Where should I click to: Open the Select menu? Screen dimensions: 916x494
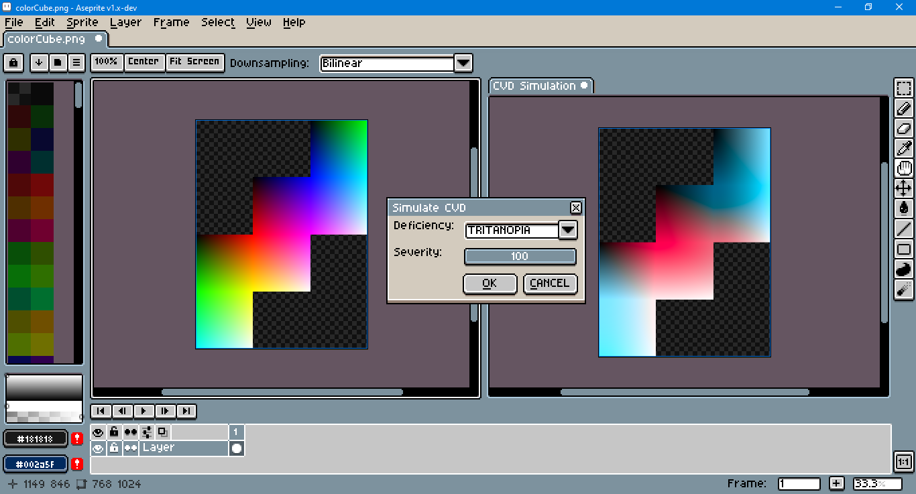pos(218,22)
